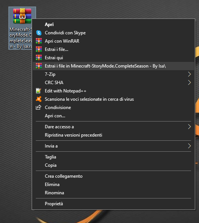Click WinRAR icon beside Apri con WinRAR
This screenshot has height=223, width=199.
(39, 41)
